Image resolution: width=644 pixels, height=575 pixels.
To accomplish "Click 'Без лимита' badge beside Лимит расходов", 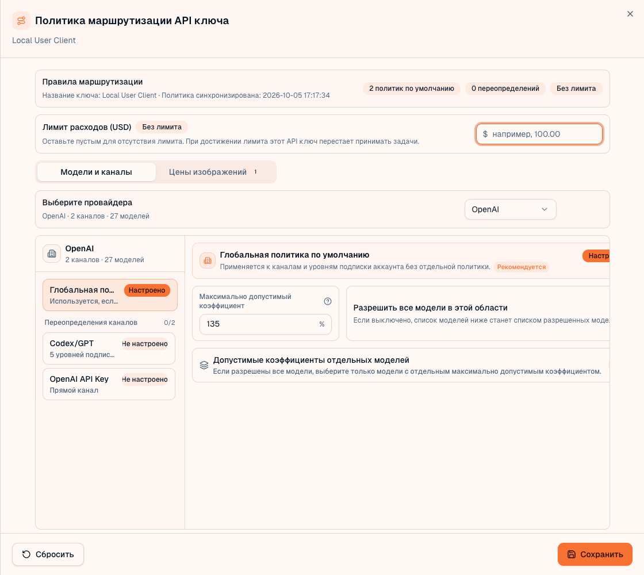I will 162,127.
